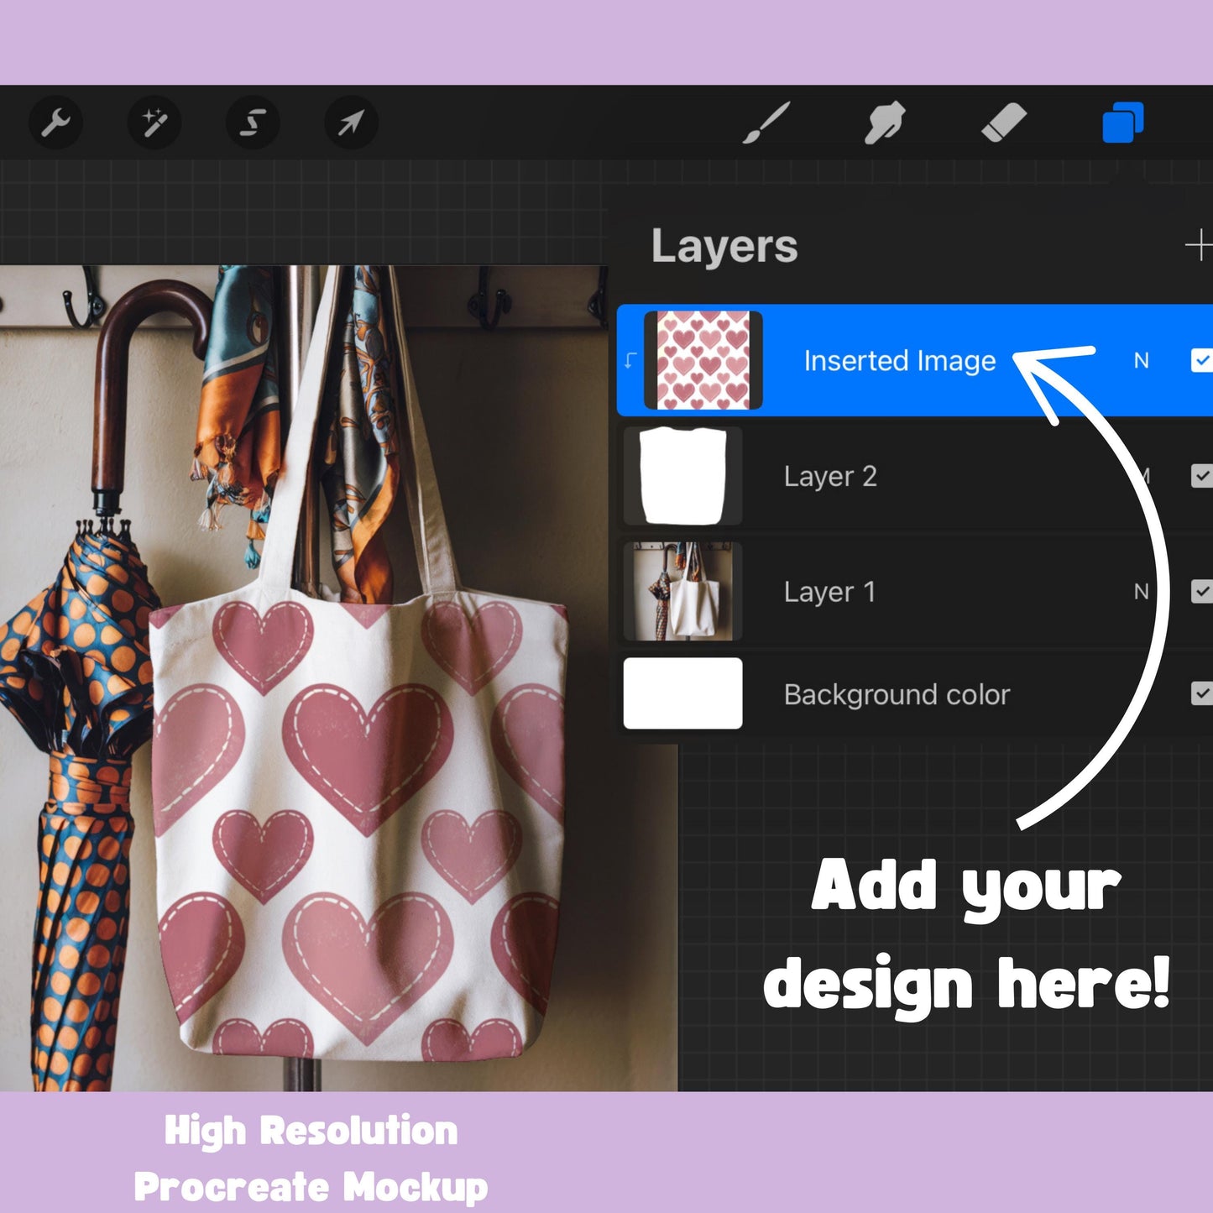The image size is (1213, 1213).
Task: Open the Actions wrench menu
Action: tap(55, 123)
